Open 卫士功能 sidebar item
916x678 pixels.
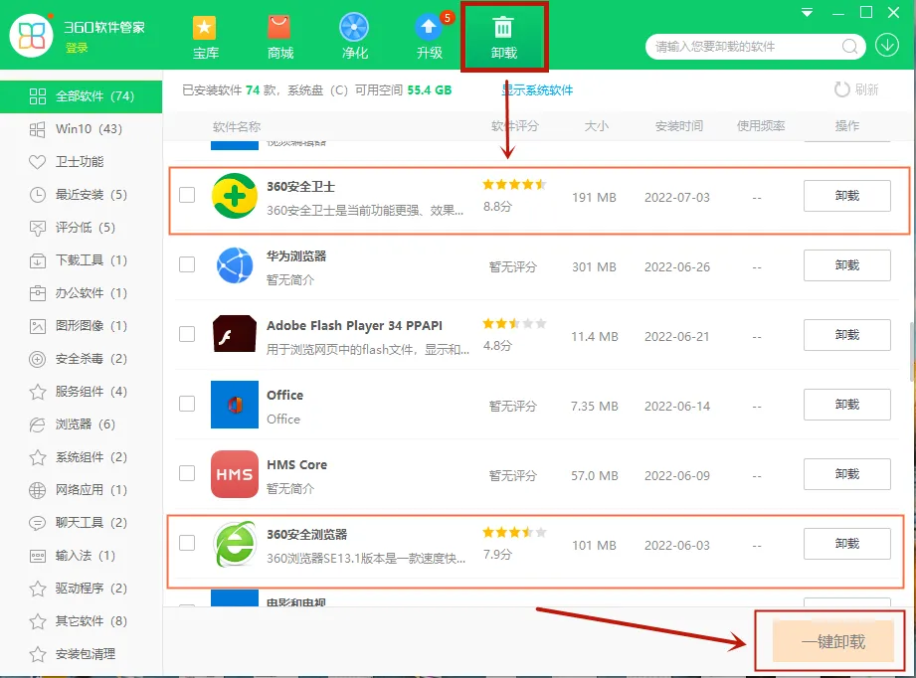pos(82,162)
